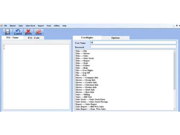
Task: Select Sales Stock---->Sales Stock Entry row
Action: point(90,99)
